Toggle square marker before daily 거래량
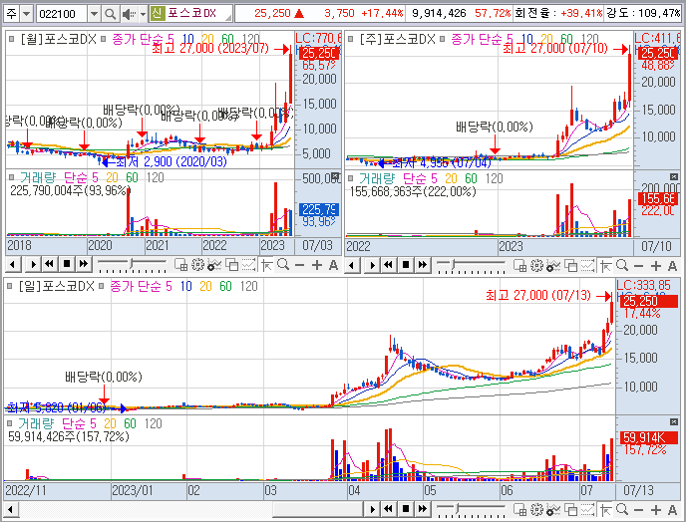 click(10, 423)
